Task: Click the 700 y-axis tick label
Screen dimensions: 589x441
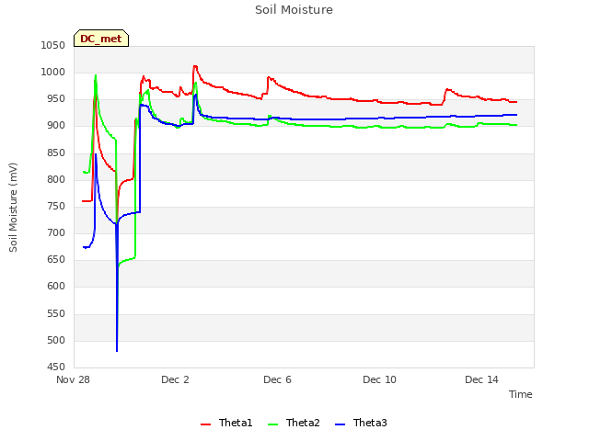Action: pos(56,232)
